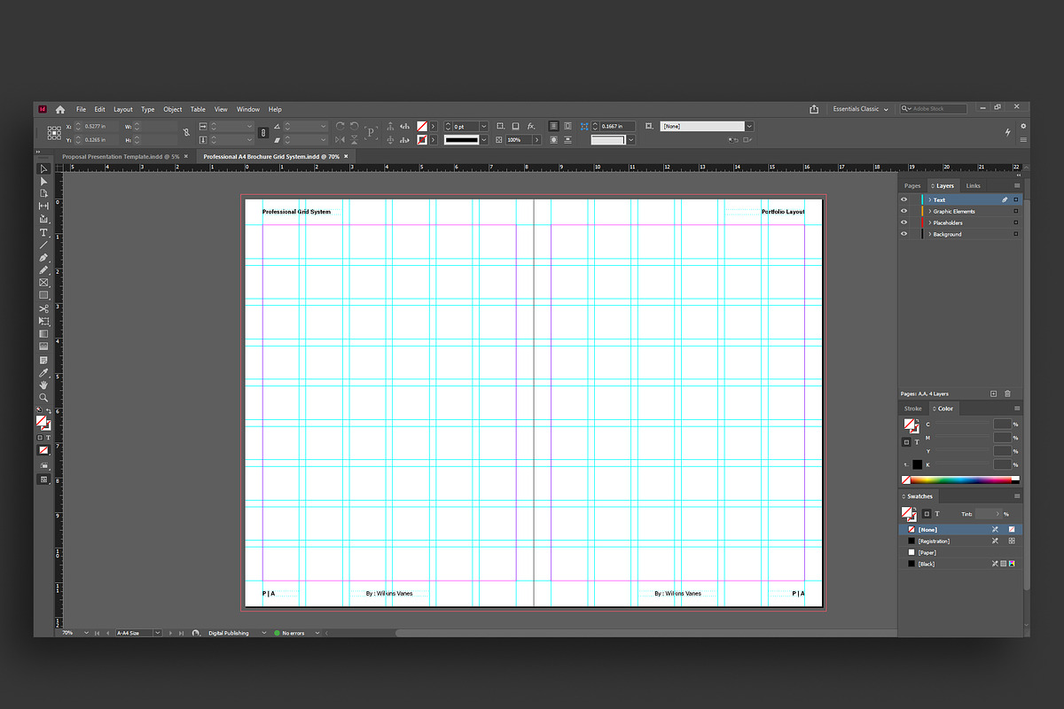Viewport: 1064px width, 709px height.
Task: Select the Gap tool
Action: pyautogui.click(x=43, y=206)
